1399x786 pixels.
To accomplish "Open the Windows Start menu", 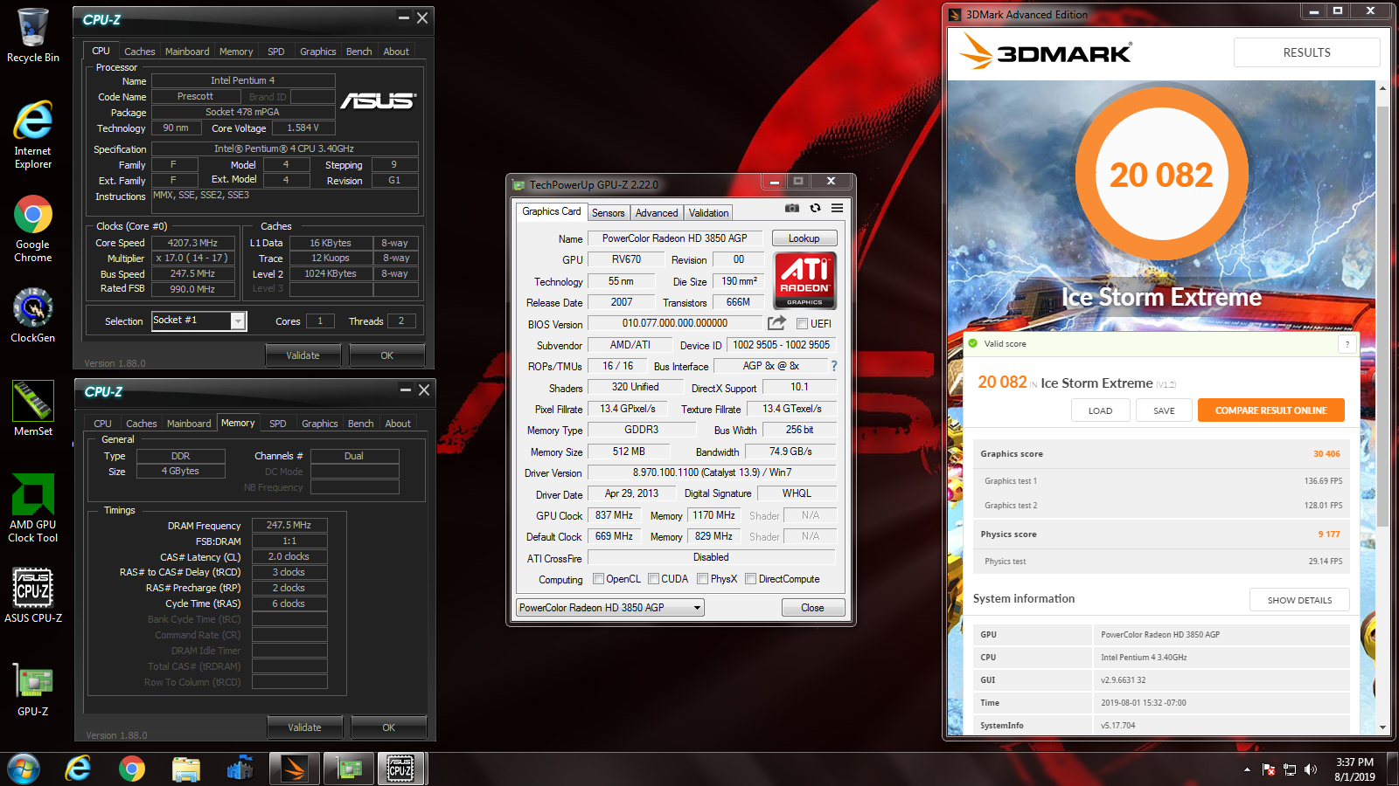I will click(24, 769).
